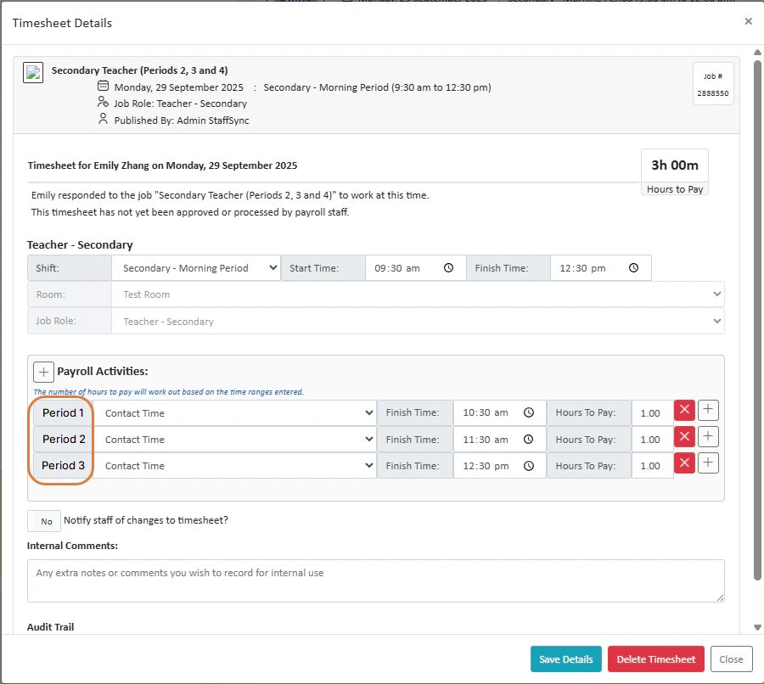The height and width of the screenshot is (684, 764).
Task: Close the Timesheet Details dialog
Action: (748, 21)
